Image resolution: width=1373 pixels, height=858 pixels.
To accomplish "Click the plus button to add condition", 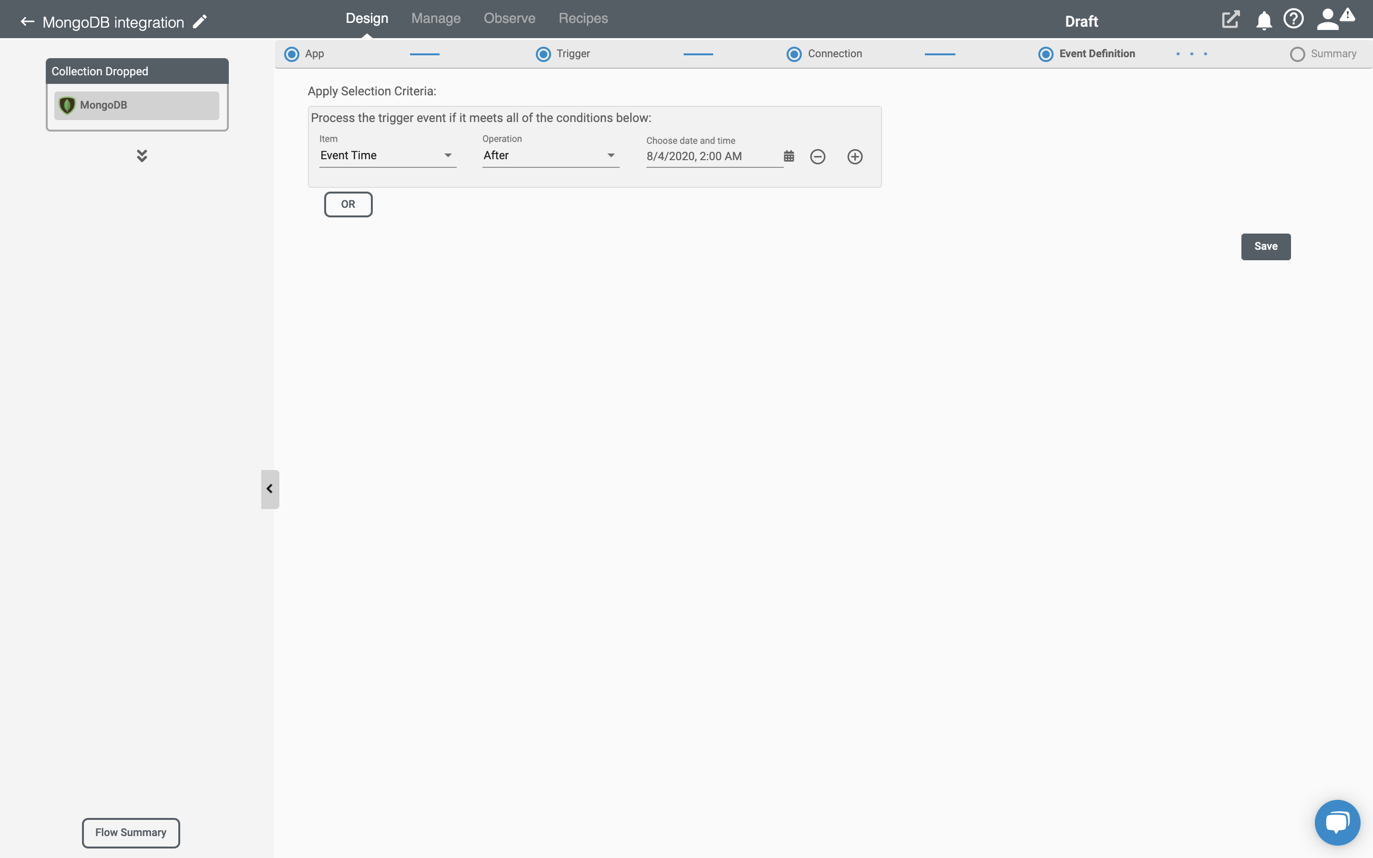I will 855,156.
